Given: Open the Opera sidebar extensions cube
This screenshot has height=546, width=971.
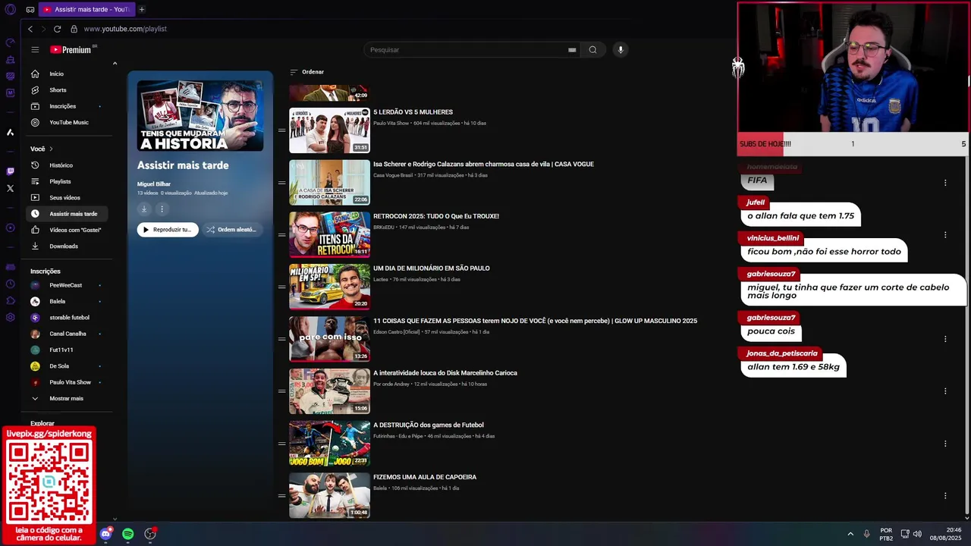Looking at the screenshot, I should pyautogui.click(x=10, y=300).
